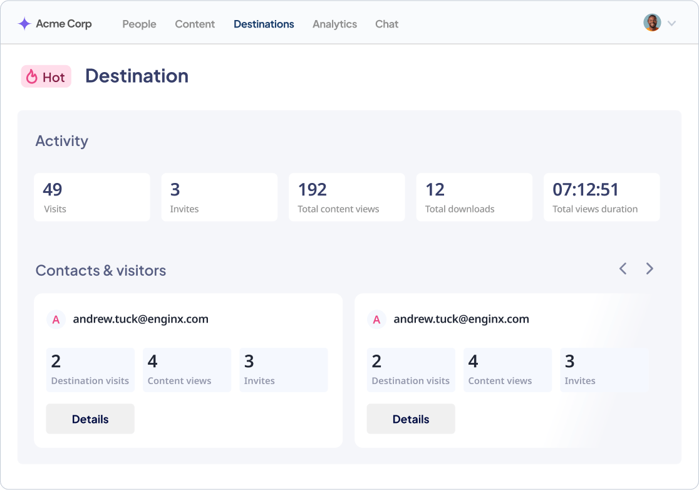699x490 pixels.
Task: Click the first contact's 'A' avatar icon
Action: (56, 320)
